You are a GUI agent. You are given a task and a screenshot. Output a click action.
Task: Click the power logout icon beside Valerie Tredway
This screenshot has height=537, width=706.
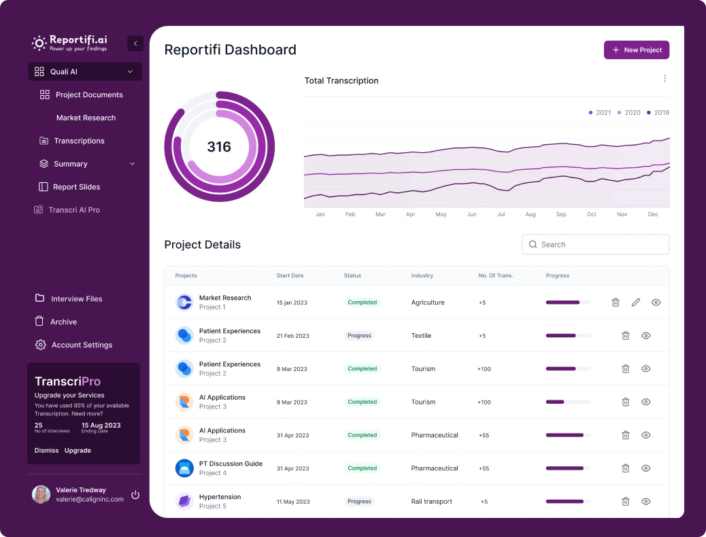(x=135, y=495)
